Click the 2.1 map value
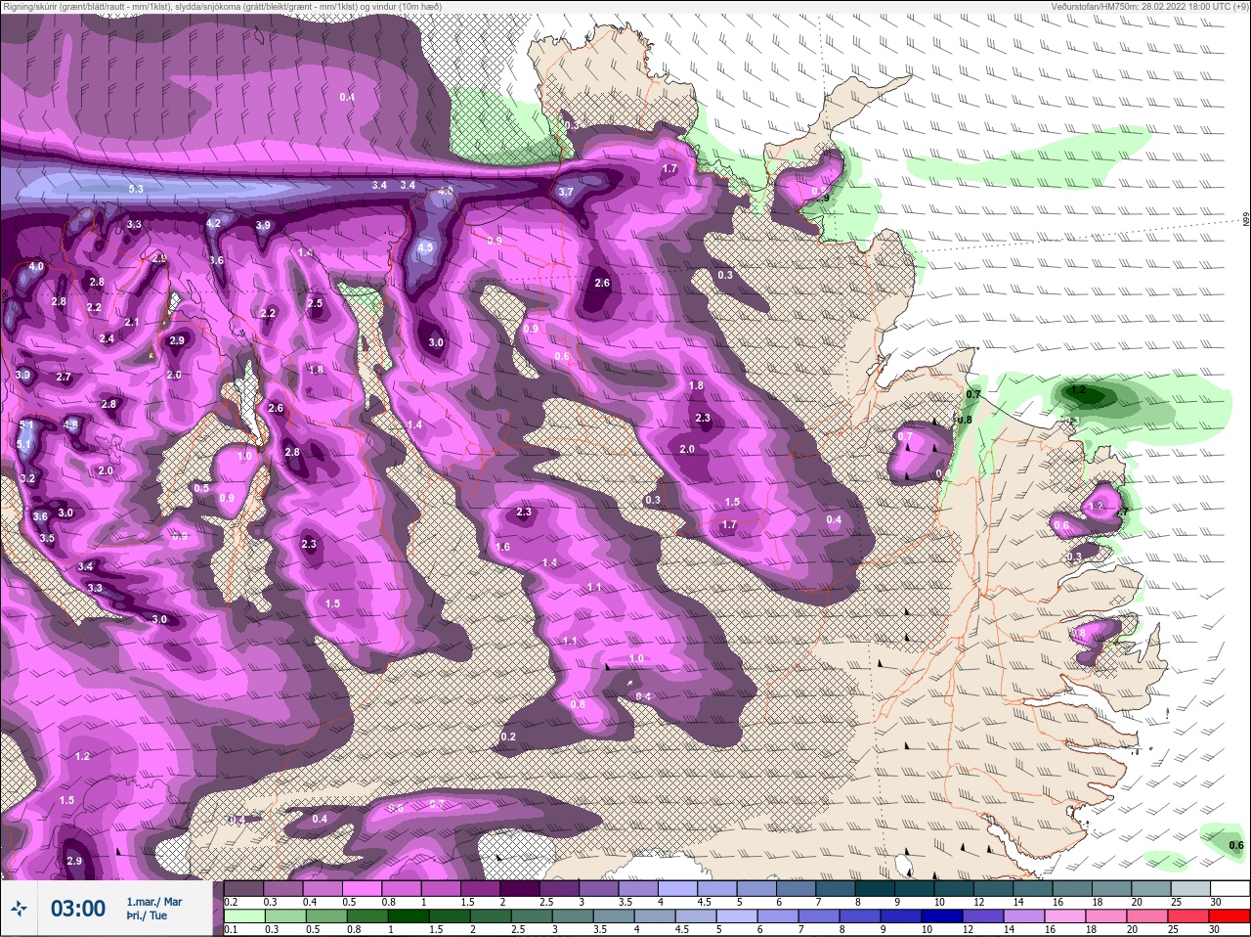 click(x=132, y=323)
